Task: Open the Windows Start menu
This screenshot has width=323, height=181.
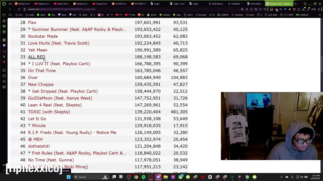Action: pyautogui.click(x=69, y=177)
